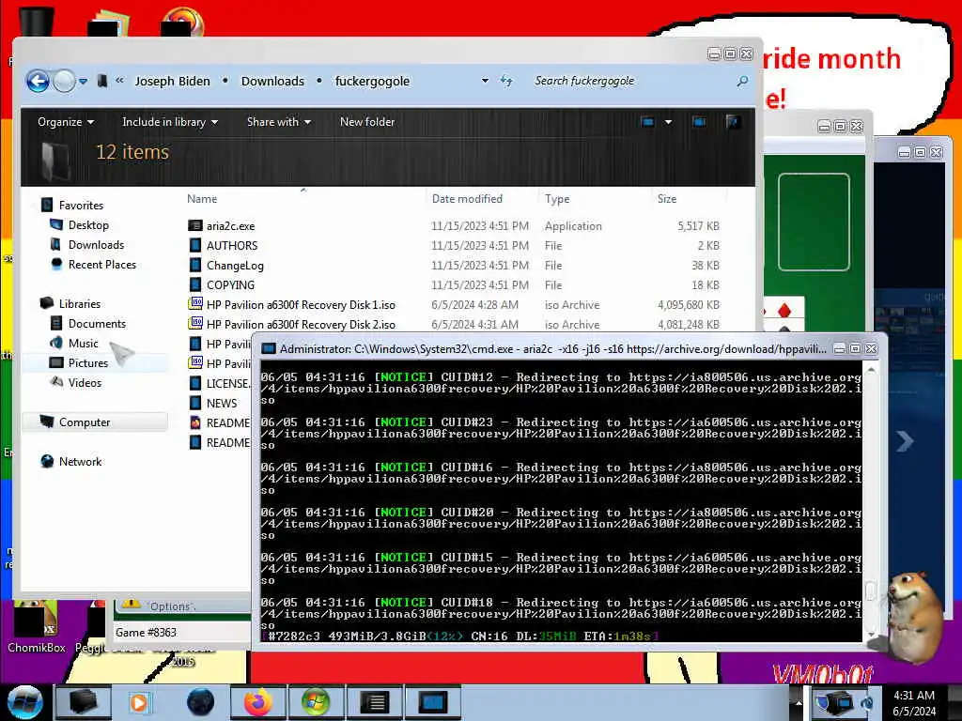Open ChomikBox desktop icon
Viewport: 962px width, 721px height.
coord(37,627)
